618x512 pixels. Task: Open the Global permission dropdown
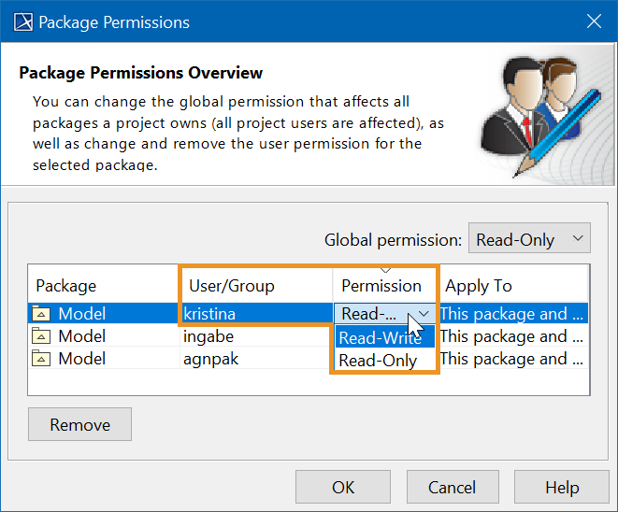528,239
